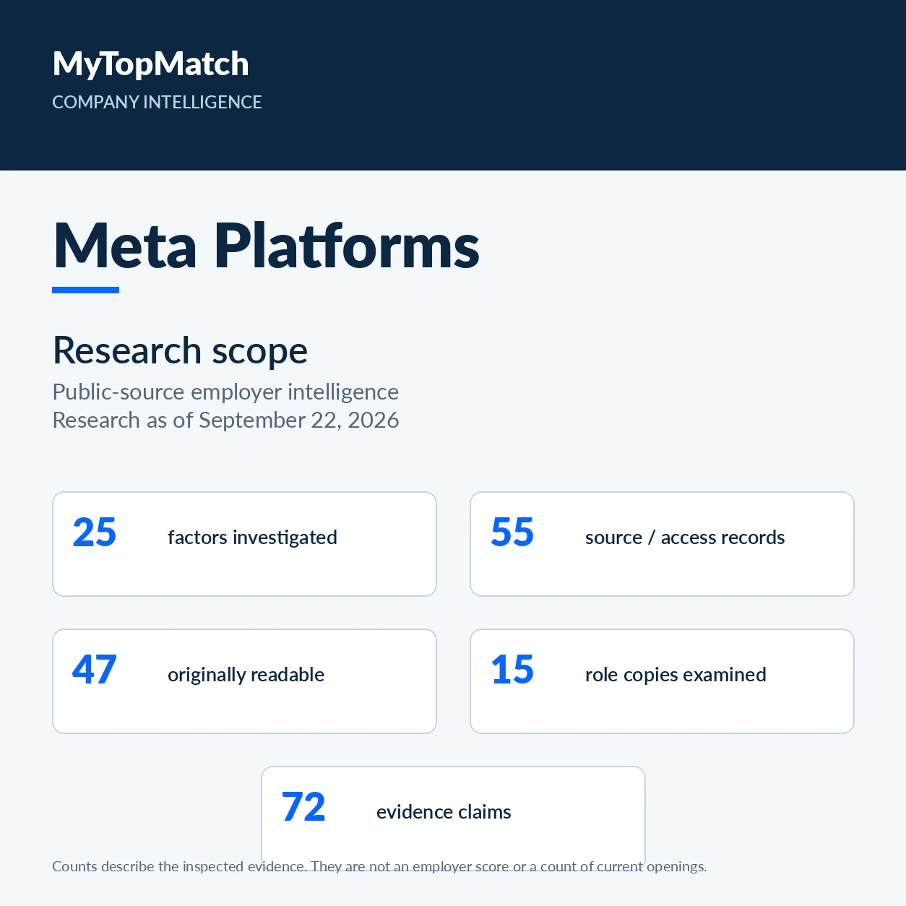Click the COMPANY INTELLIGENCE subtitle
This screenshot has height=906, width=906.
click(157, 102)
